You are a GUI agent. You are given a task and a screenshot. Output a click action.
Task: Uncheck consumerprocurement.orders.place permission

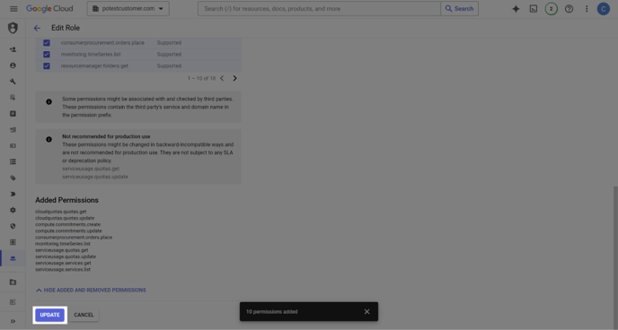coord(47,42)
